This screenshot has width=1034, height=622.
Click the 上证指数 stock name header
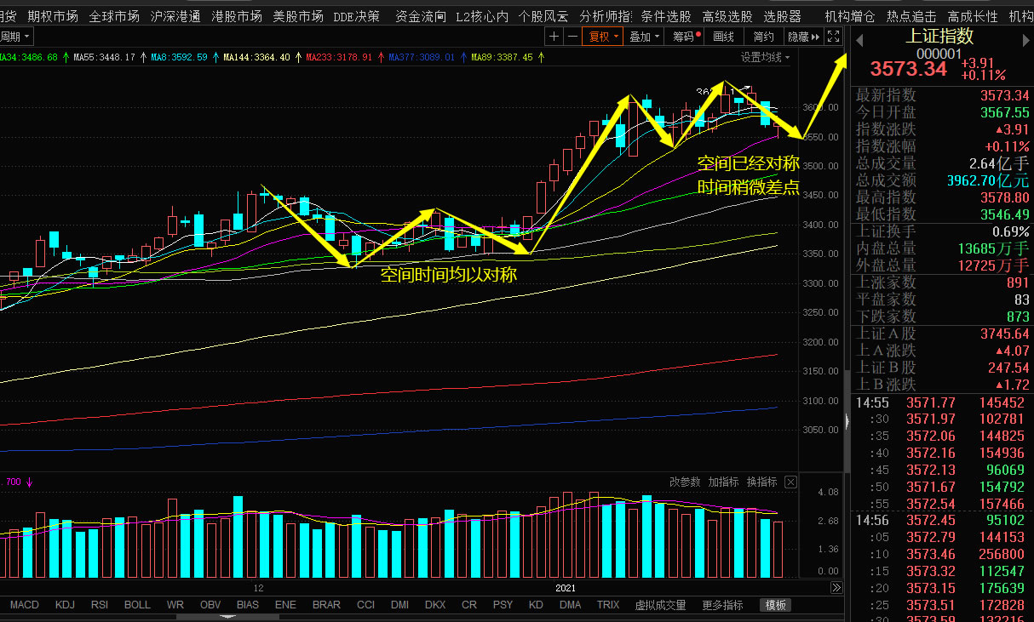[939, 37]
